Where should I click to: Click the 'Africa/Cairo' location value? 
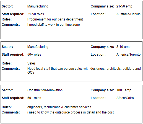125,98
